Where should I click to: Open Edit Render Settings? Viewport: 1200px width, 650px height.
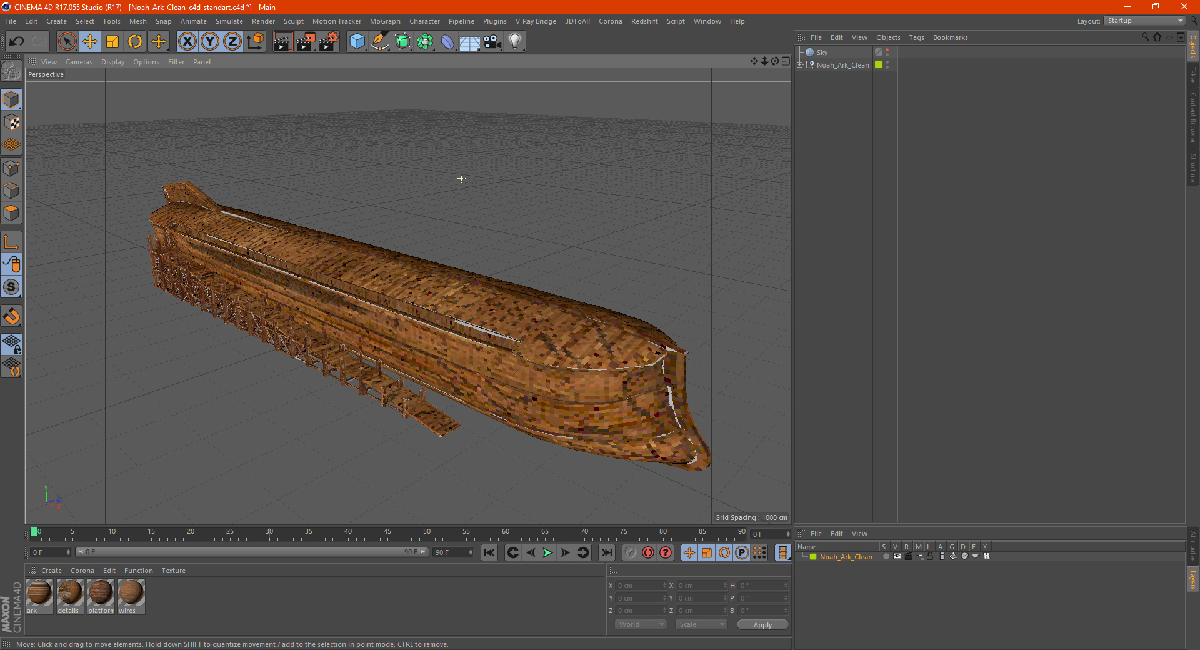[x=329, y=42]
